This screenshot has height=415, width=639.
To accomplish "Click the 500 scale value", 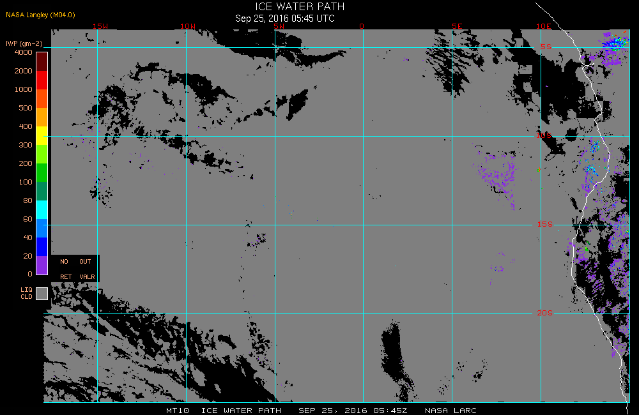I will pos(26,108).
